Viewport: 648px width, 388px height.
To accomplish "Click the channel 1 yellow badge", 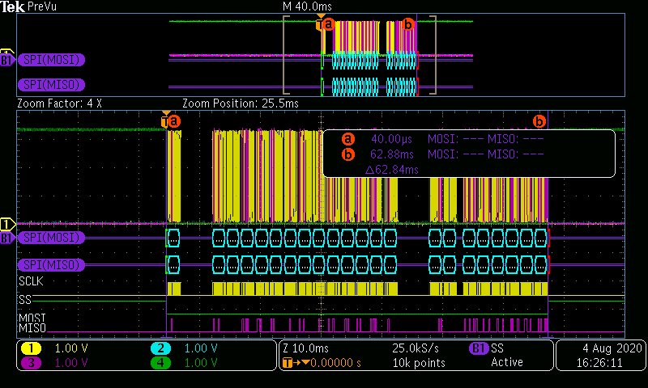I will 31,348.
